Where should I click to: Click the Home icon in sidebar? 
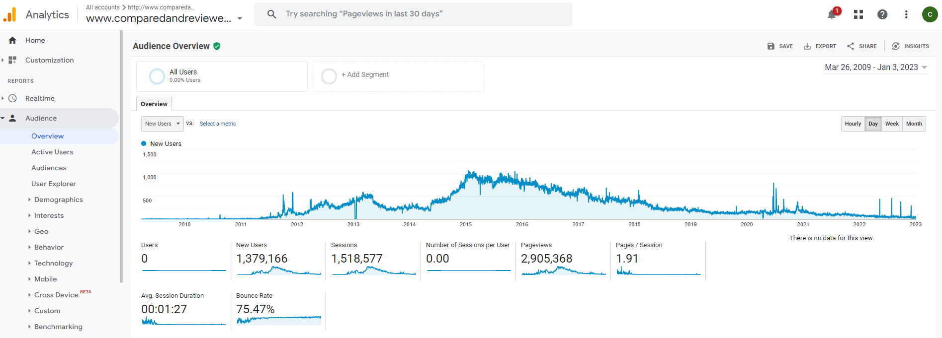pos(12,40)
